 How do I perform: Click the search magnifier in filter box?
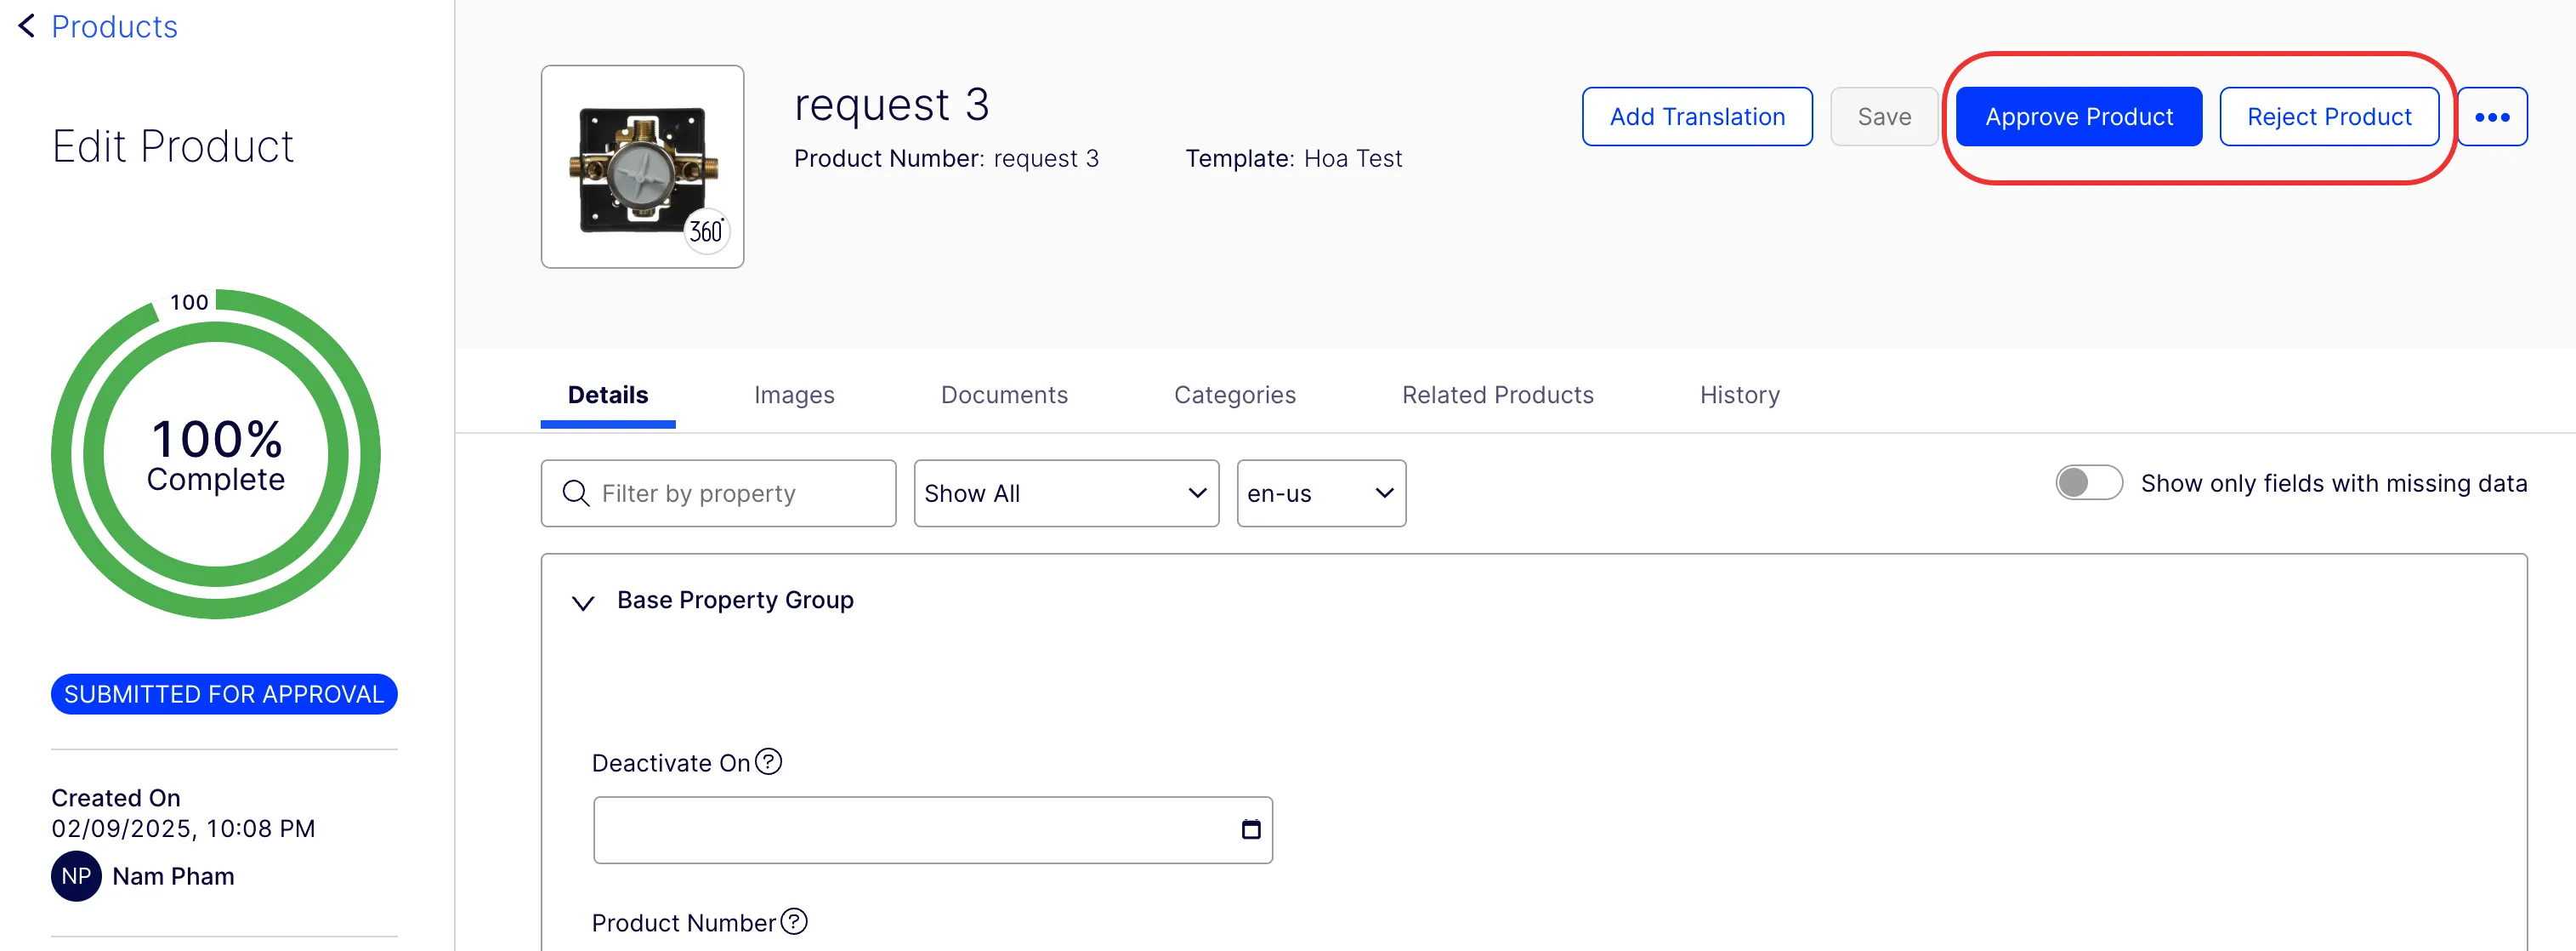(x=576, y=493)
